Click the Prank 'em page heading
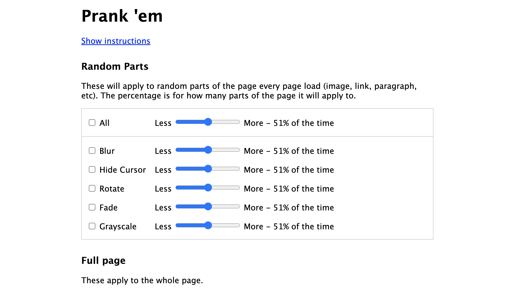The width and height of the screenshot is (517, 291). [122, 16]
